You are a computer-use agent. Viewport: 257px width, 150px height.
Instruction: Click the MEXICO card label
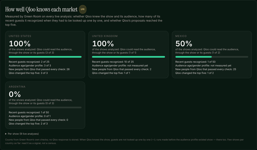181,36
